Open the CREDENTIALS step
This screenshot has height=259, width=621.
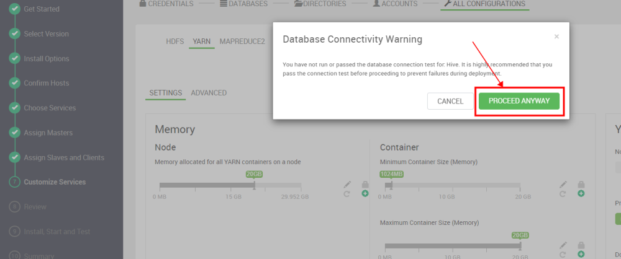point(166,4)
